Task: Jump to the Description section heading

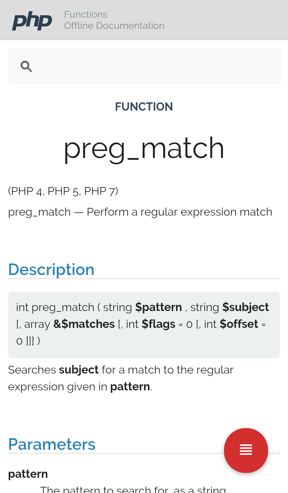Action: pyautogui.click(x=51, y=269)
